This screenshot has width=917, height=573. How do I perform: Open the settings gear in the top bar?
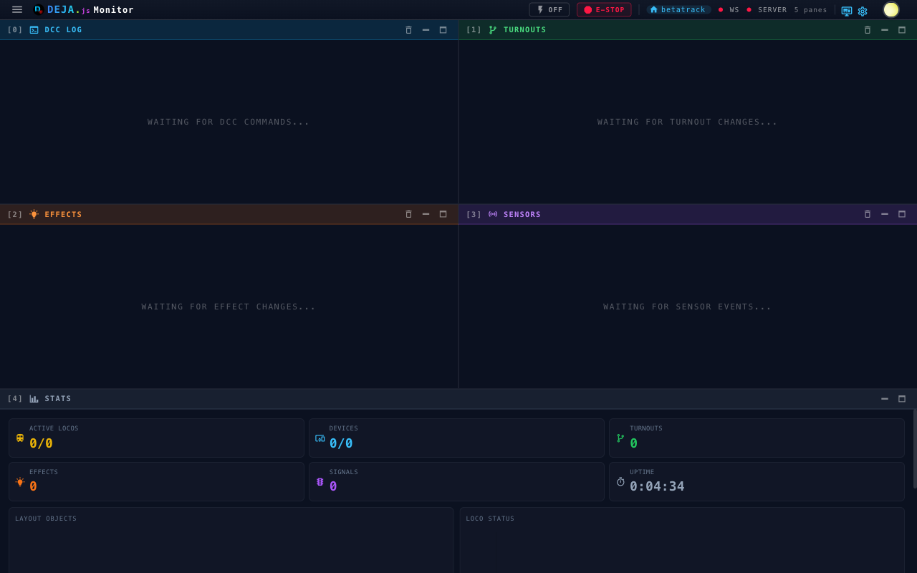click(862, 11)
